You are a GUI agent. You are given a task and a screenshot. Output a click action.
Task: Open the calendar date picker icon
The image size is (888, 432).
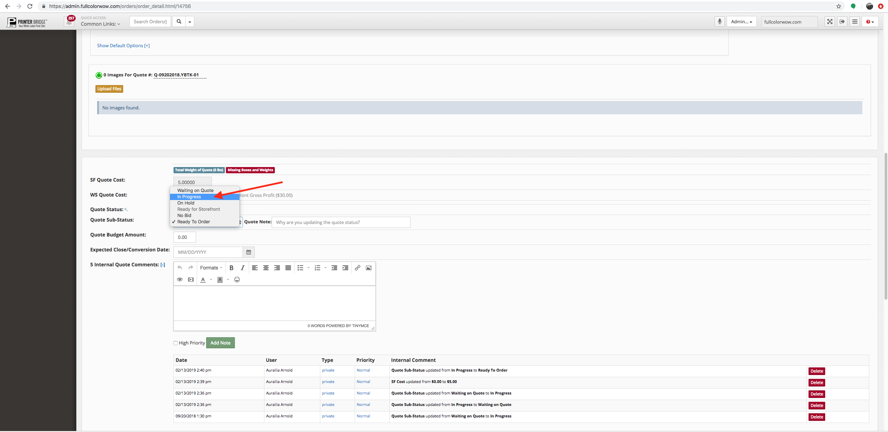248,252
